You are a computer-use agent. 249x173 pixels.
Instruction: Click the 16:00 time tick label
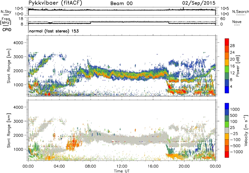pyautogui.click(x=153, y=166)
